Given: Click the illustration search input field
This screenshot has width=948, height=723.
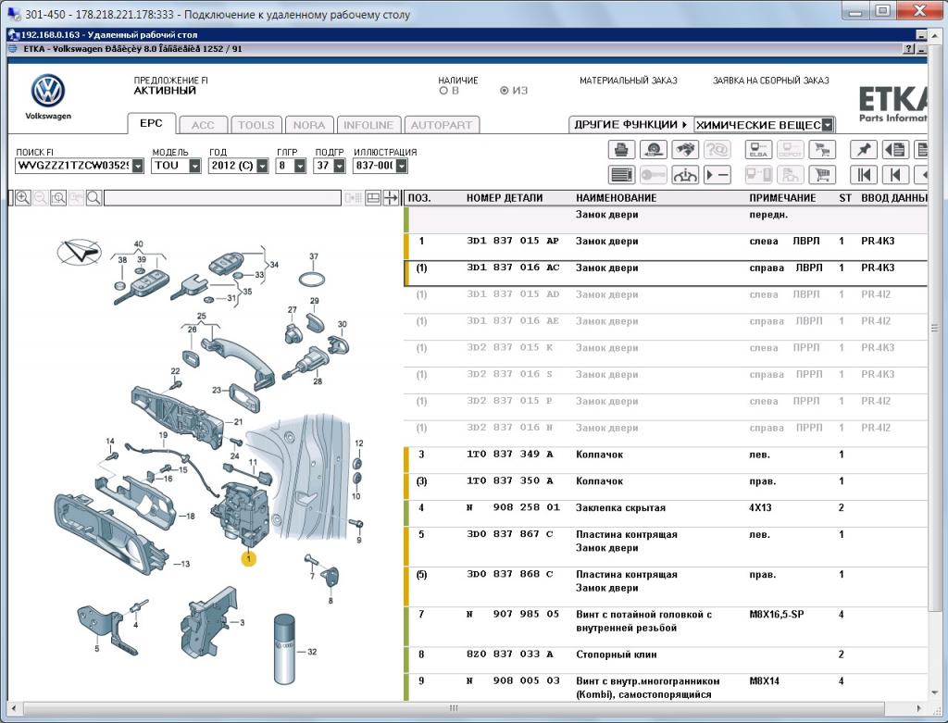Looking at the screenshot, I should (222, 198).
